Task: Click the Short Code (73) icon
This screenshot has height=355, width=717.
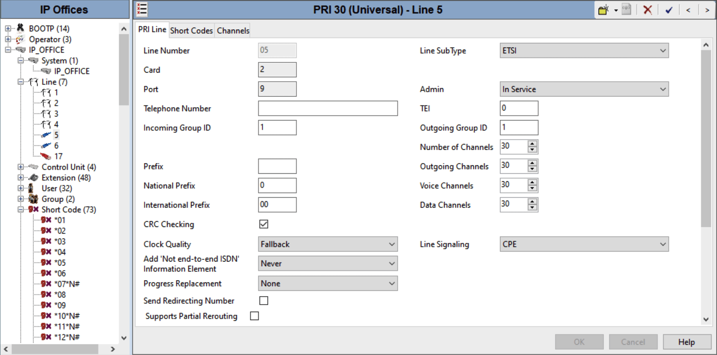Action: 33,209
